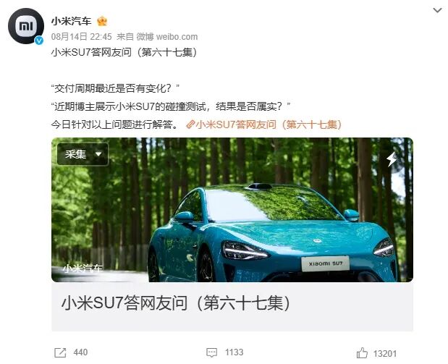This screenshot has height=364, width=448.
Task: Click the gold crown member badge
Action: [102, 21]
